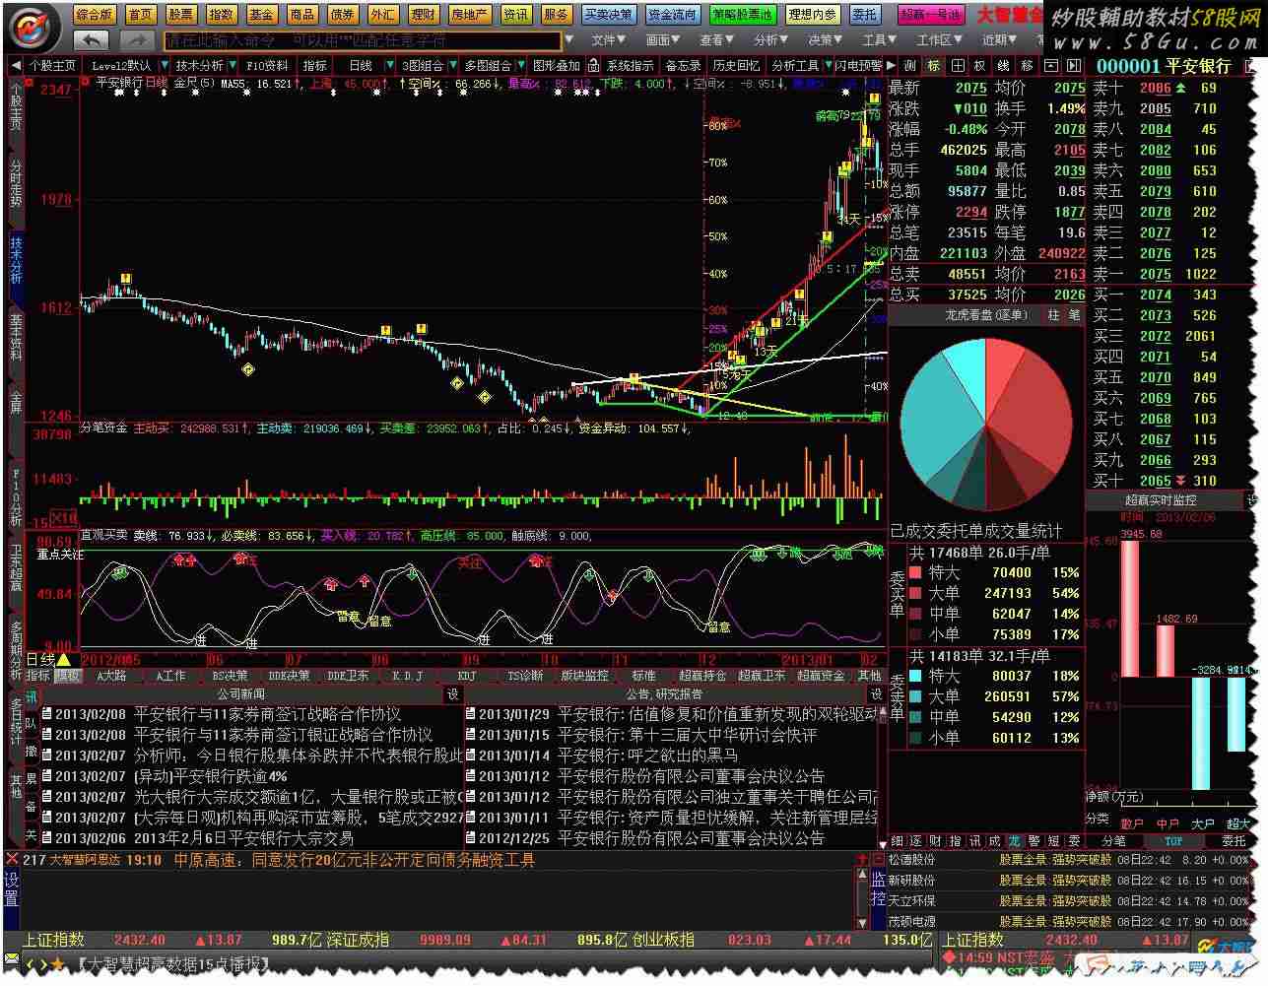Click the 买卖决策 button

point(609,15)
